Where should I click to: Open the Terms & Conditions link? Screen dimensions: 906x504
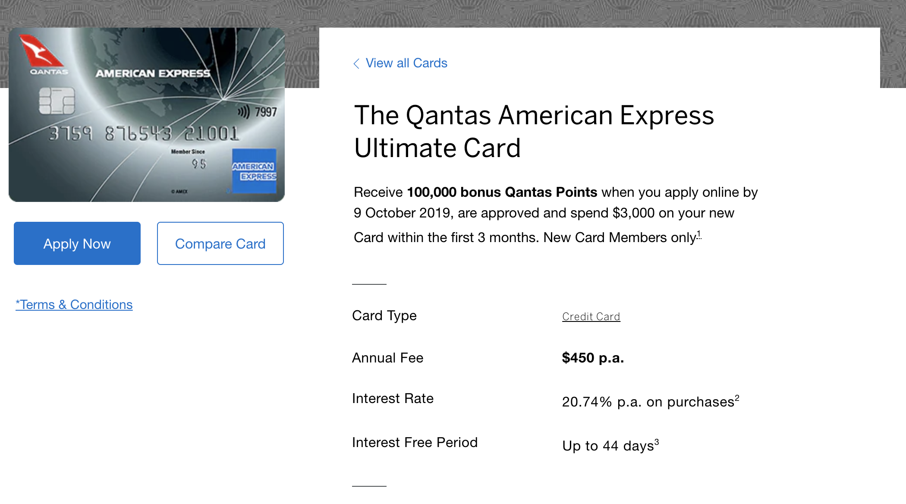(74, 305)
